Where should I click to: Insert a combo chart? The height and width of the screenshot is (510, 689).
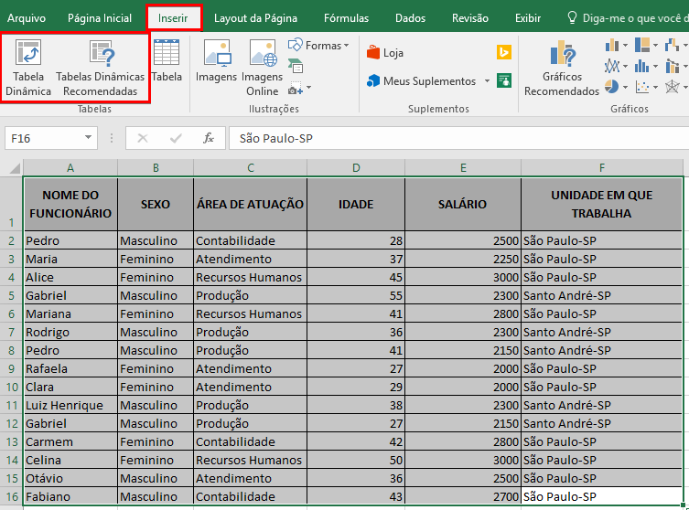672,66
